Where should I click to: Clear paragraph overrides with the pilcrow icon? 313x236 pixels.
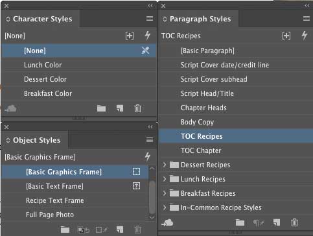(x=259, y=222)
